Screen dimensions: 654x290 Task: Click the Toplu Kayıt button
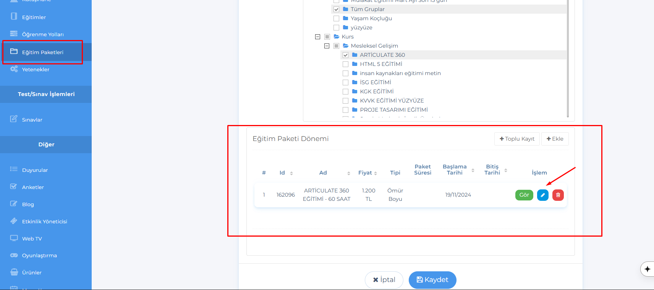[x=516, y=139]
